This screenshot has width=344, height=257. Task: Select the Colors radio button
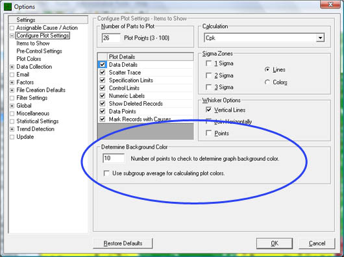[267, 82]
